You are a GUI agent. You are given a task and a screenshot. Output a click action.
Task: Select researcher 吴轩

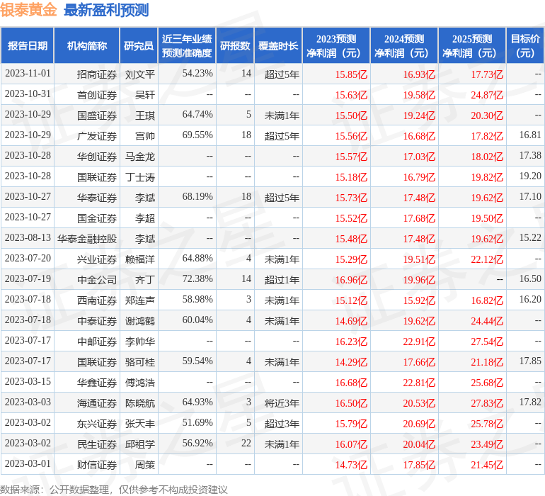[x=145, y=95]
